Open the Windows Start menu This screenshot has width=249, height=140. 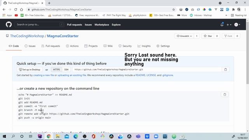4,136
